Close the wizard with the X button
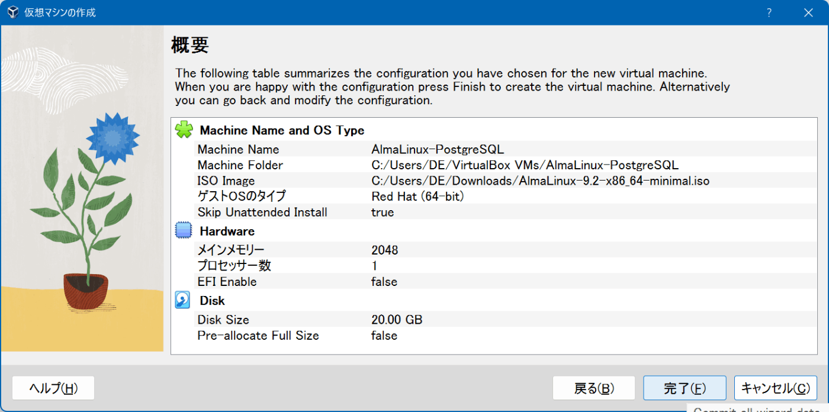 click(808, 12)
